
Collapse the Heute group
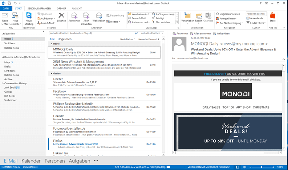click(x=52, y=44)
